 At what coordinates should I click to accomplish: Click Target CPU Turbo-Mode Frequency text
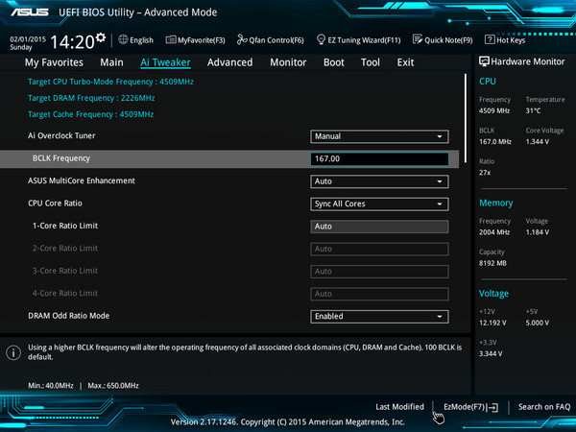(110, 82)
